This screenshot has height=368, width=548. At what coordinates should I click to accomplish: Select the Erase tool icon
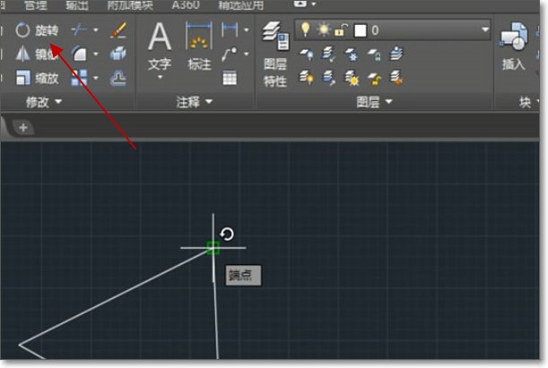[118, 31]
